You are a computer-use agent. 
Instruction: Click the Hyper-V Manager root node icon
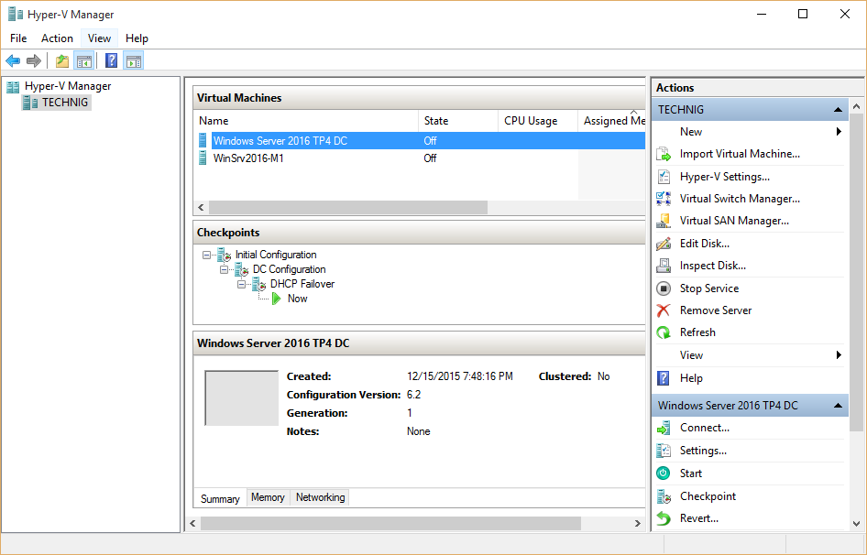pos(13,86)
